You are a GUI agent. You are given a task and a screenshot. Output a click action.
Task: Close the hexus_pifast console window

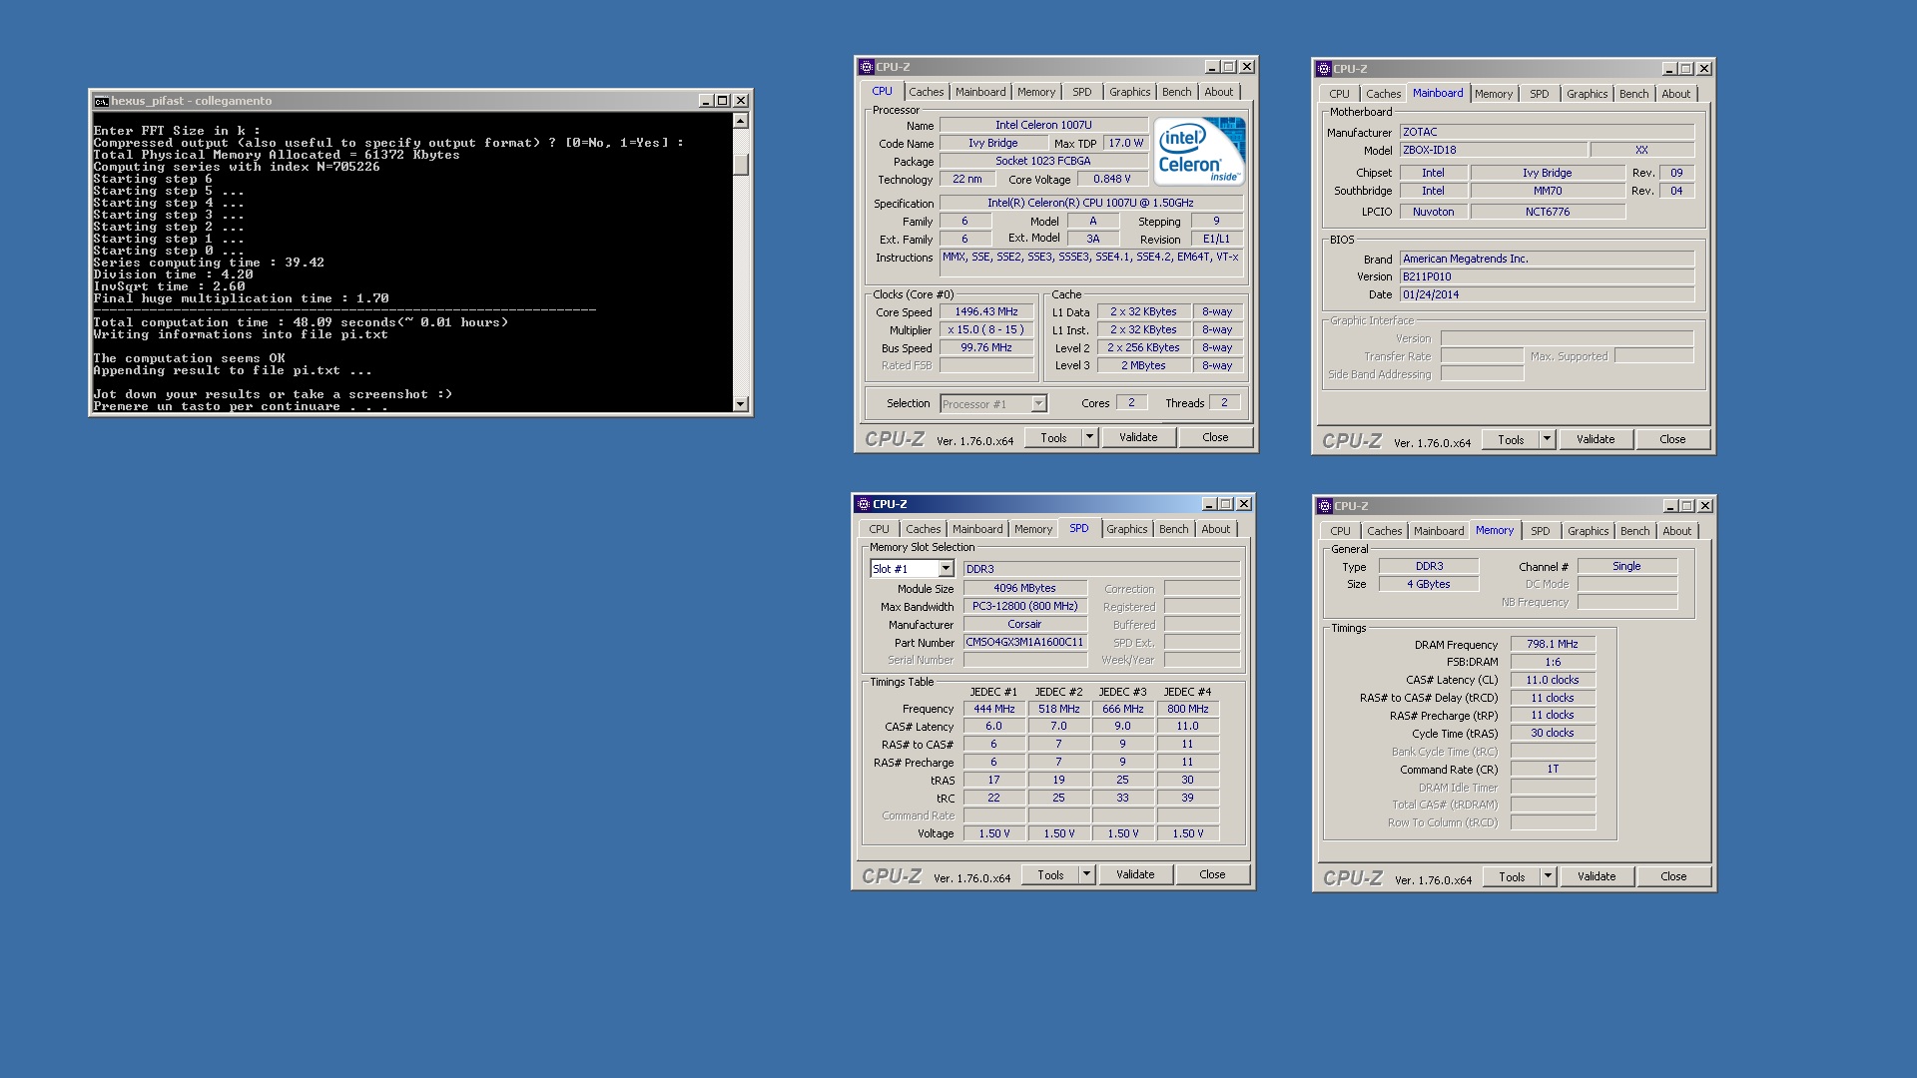(x=741, y=101)
